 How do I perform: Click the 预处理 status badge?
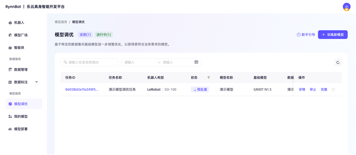pos(200,89)
